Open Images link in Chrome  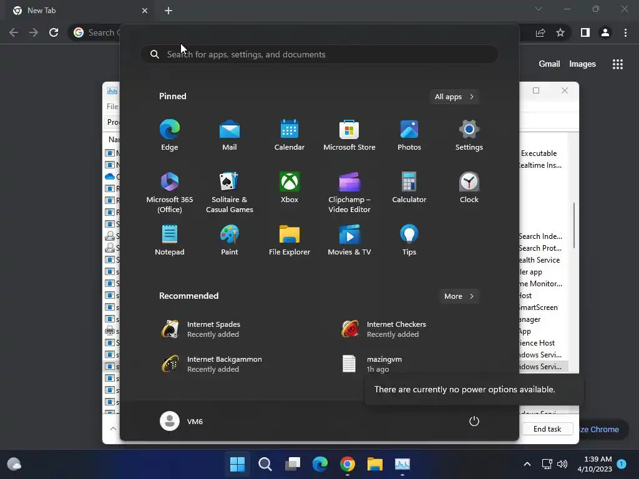(x=582, y=64)
